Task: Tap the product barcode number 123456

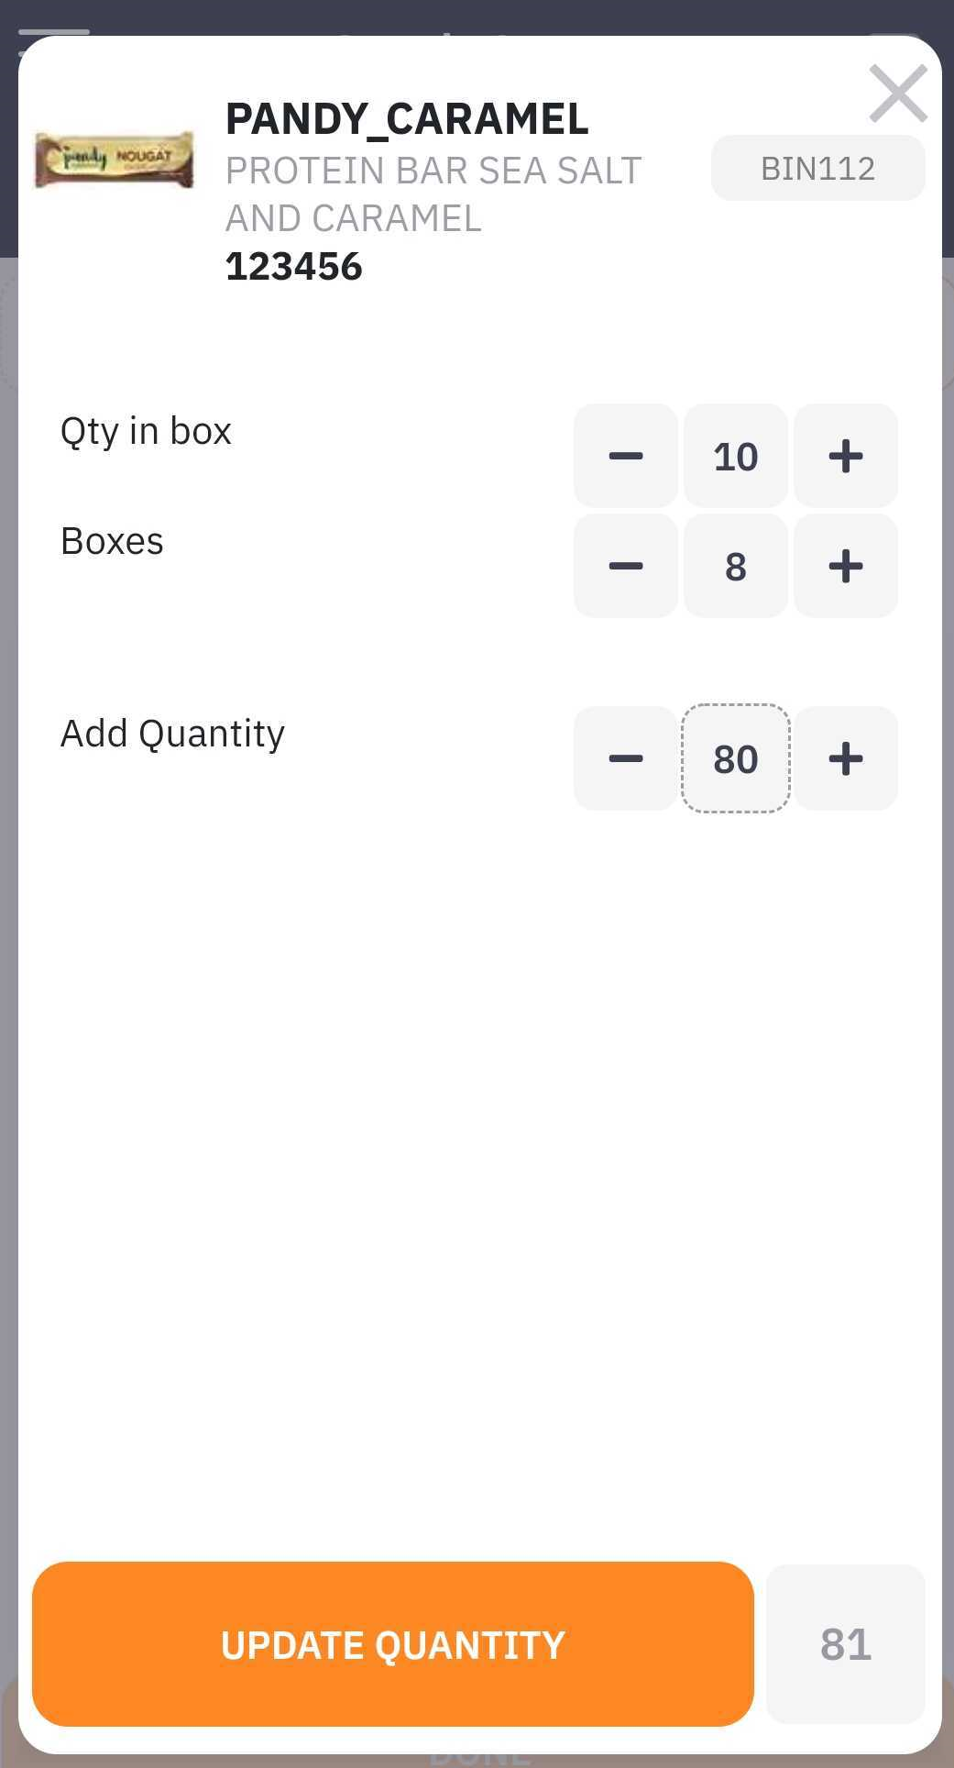Action: (294, 267)
